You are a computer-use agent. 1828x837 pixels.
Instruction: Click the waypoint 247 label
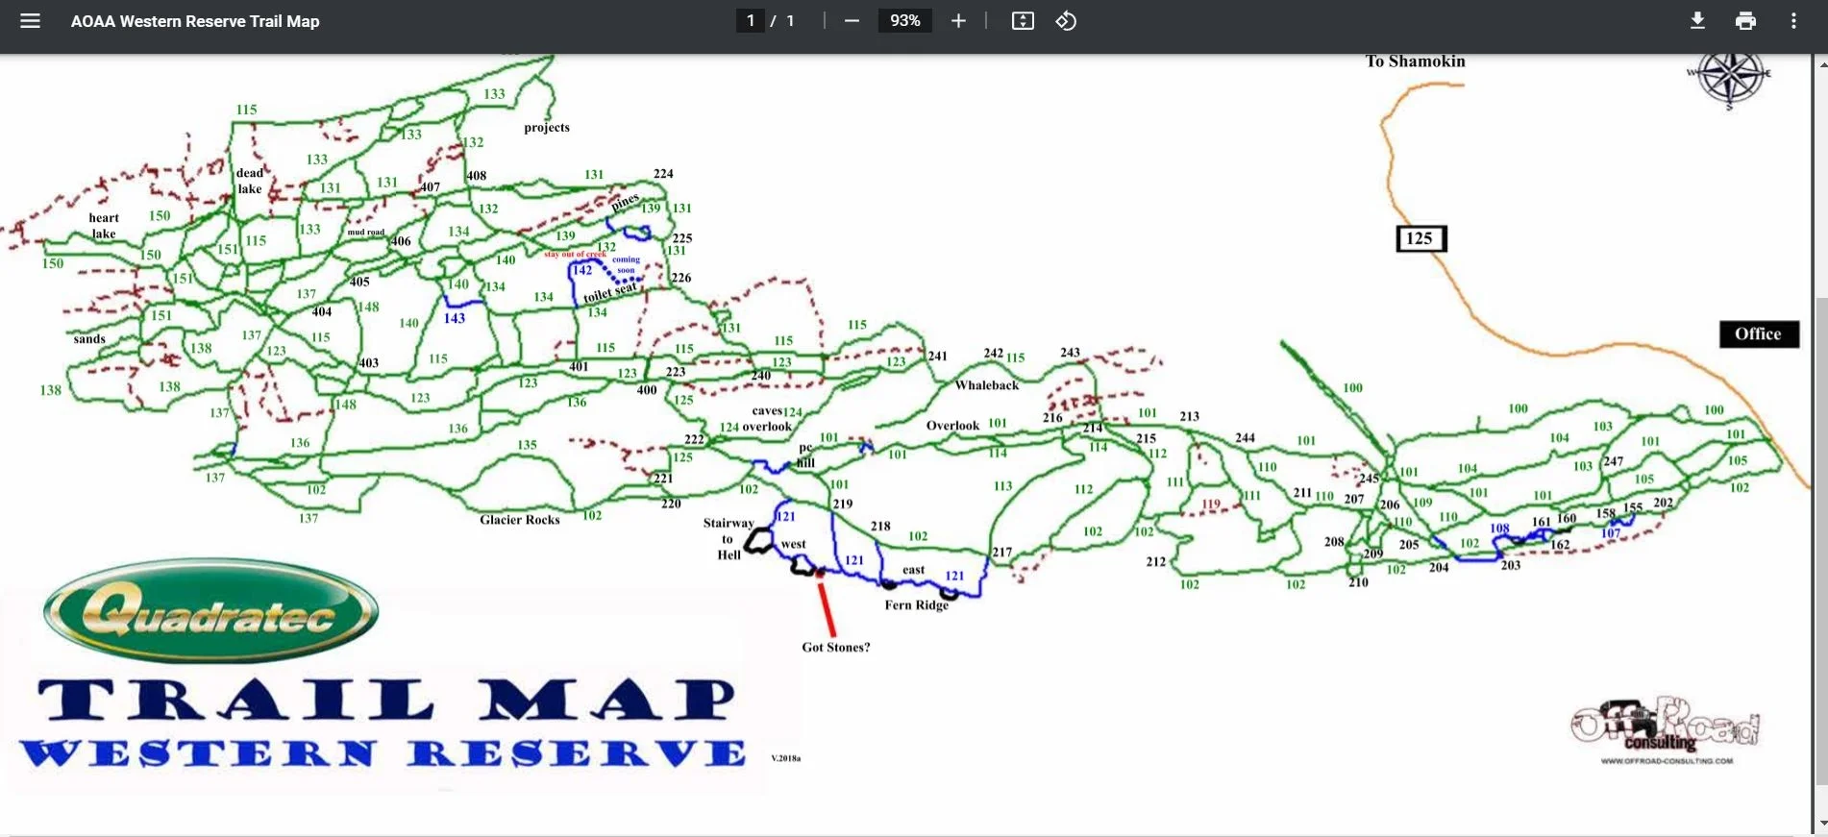click(1614, 461)
